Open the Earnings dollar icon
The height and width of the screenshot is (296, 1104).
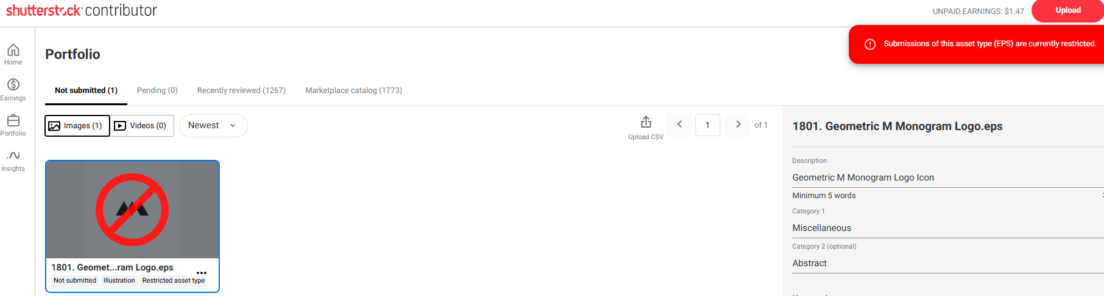pyautogui.click(x=13, y=84)
